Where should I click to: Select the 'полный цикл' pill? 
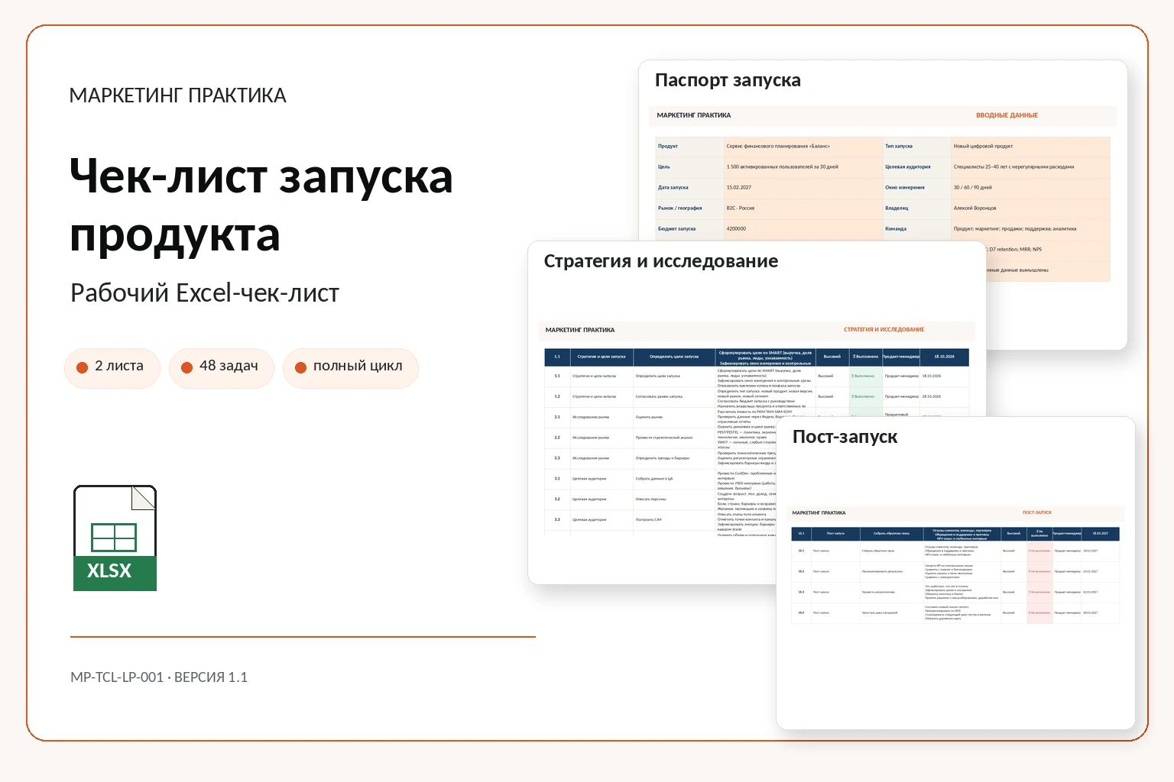point(351,367)
